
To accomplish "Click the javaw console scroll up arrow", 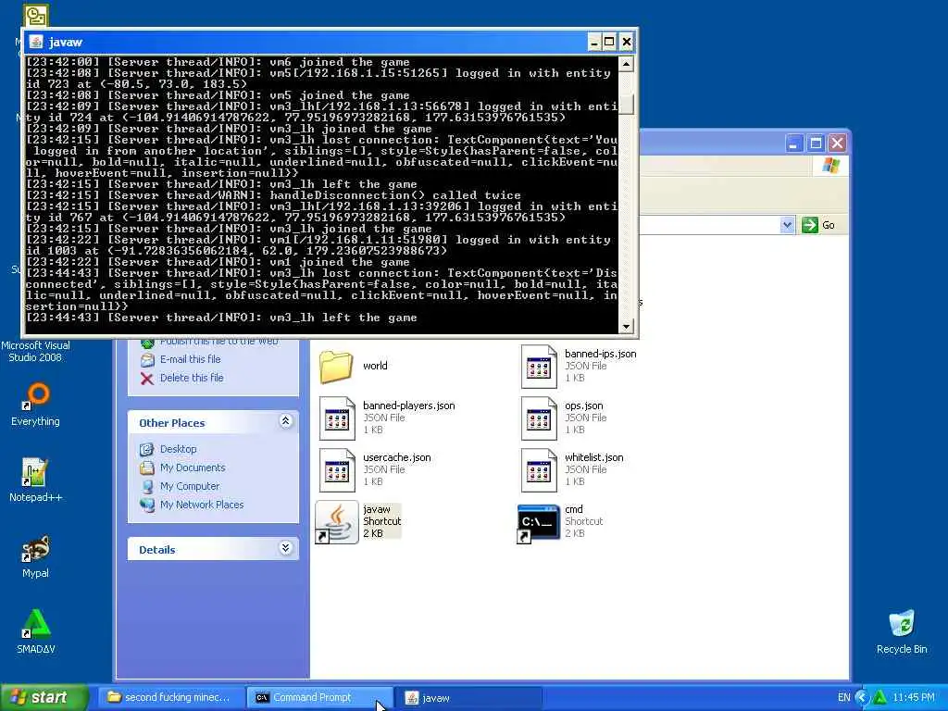I will 627,63.
